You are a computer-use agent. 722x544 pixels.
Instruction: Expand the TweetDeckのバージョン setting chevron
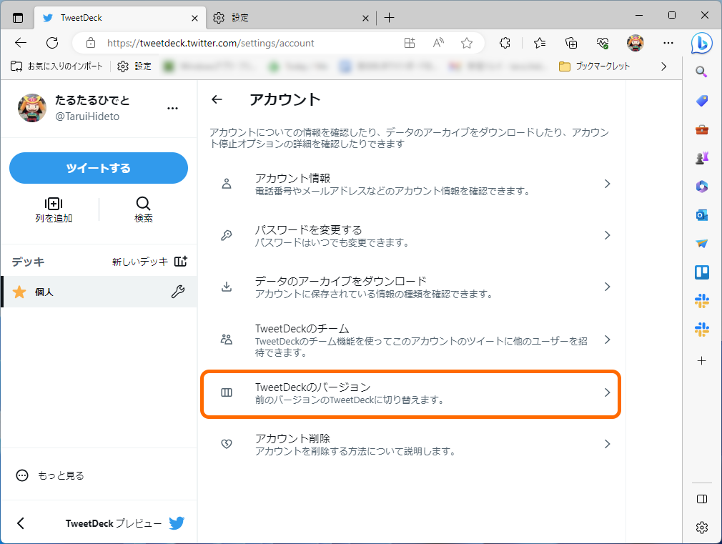coord(607,394)
